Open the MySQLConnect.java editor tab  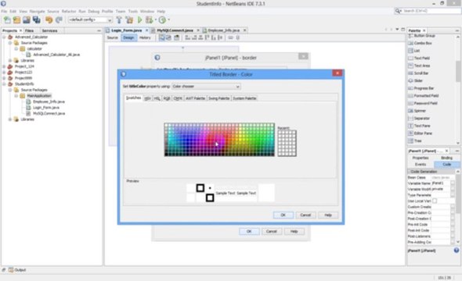(x=175, y=30)
